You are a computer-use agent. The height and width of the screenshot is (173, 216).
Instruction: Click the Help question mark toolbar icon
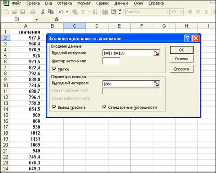[x=114, y=12]
